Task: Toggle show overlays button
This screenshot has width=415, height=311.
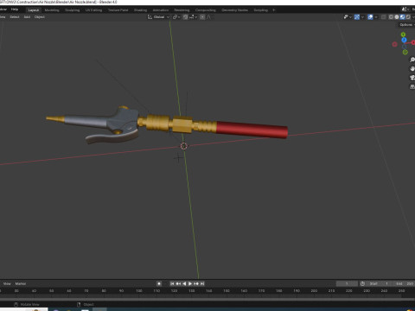Action: [370, 17]
